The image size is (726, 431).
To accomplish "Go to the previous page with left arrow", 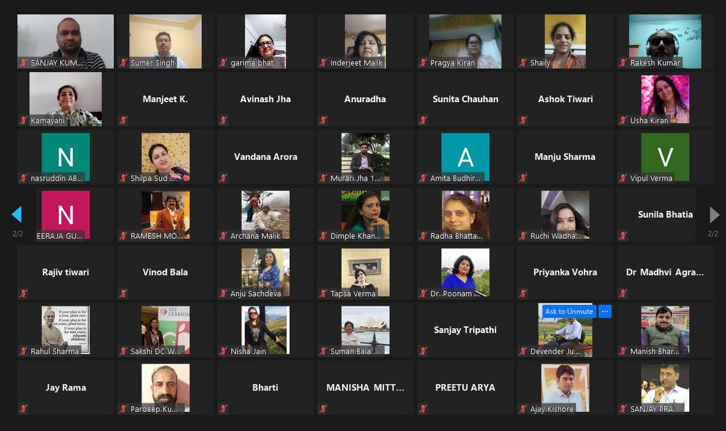I will click(x=16, y=214).
